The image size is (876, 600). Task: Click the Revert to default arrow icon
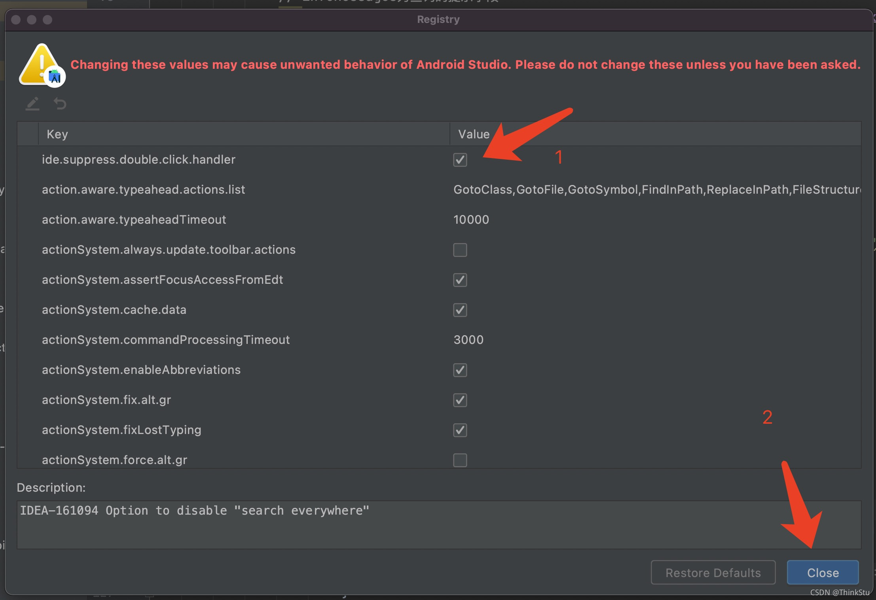60,104
